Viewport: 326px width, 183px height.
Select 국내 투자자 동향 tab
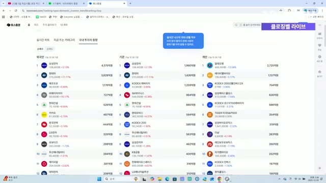(x=88, y=40)
